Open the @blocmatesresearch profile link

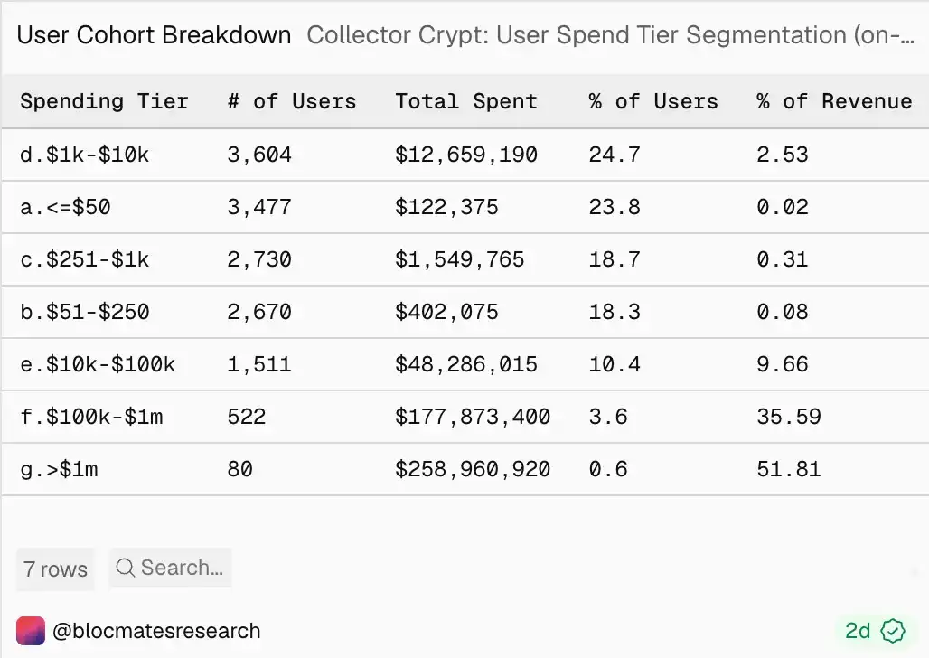coord(156,631)
